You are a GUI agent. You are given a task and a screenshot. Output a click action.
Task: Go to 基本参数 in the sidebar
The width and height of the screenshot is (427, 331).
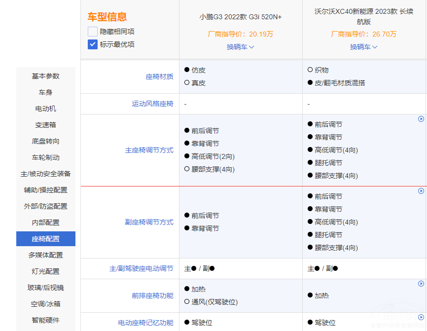(x=46, y=76)
